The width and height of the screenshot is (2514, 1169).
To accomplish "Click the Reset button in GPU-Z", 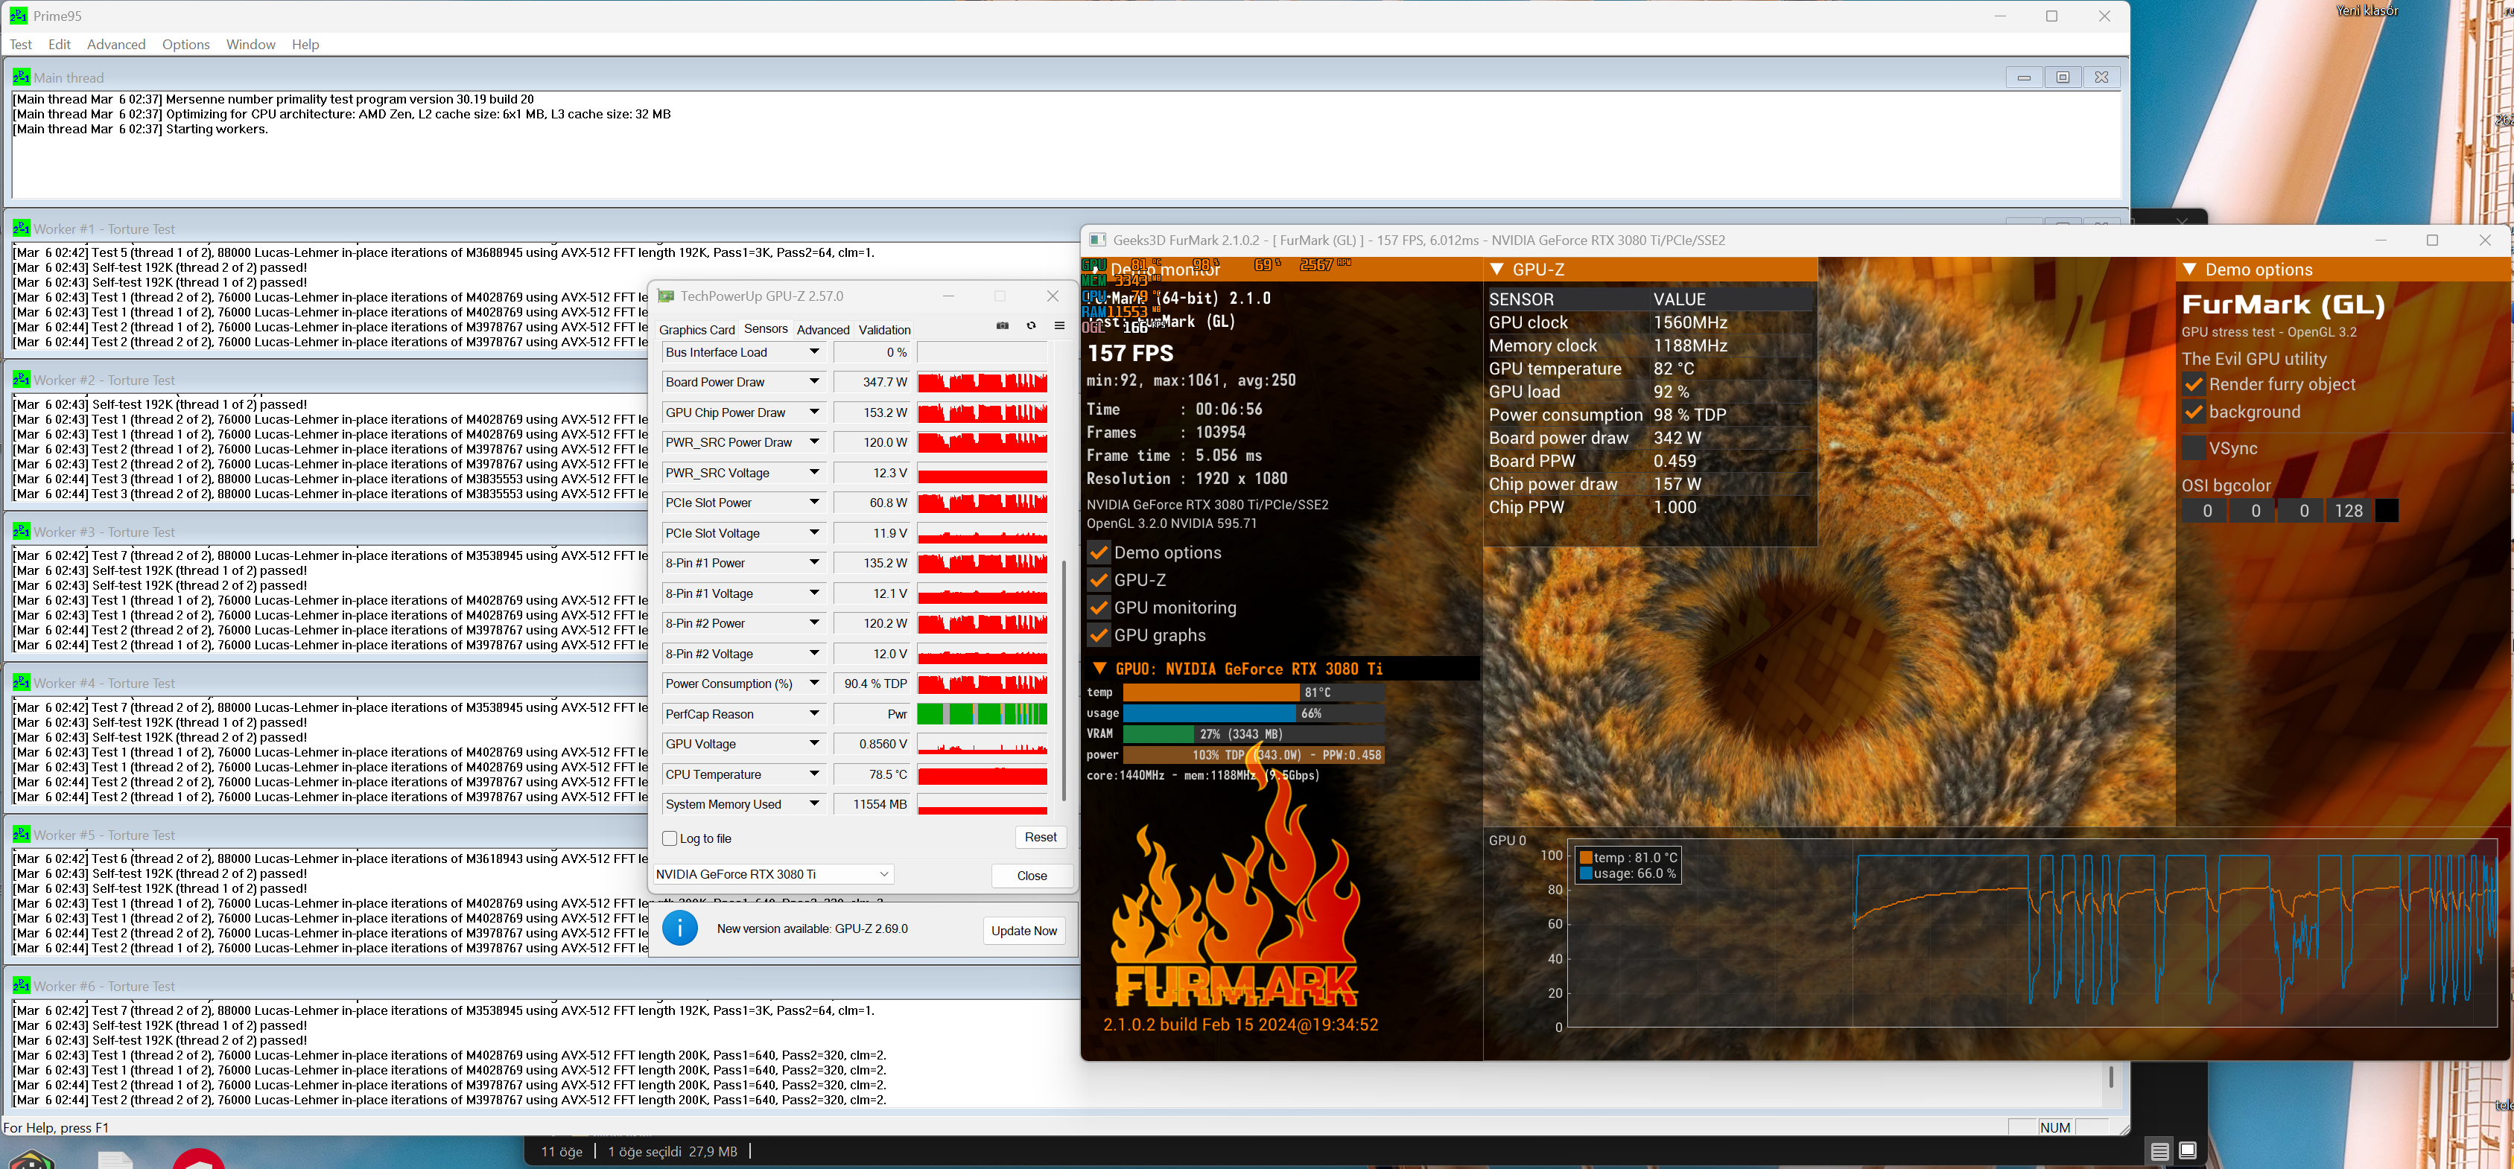I will point(1041,837).
